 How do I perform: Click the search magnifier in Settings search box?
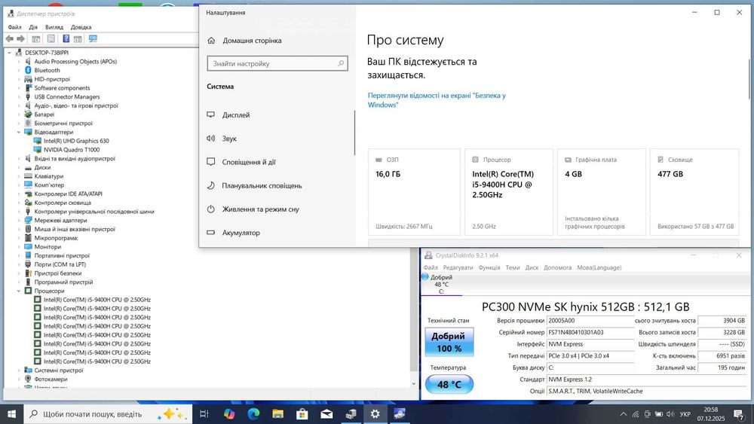coord(341,63)
